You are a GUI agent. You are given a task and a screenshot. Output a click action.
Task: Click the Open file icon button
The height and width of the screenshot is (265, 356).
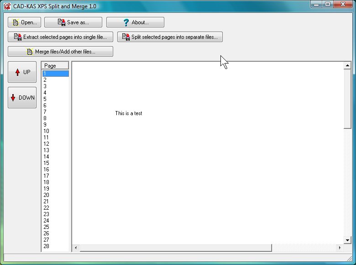click(x=16, y=22)
